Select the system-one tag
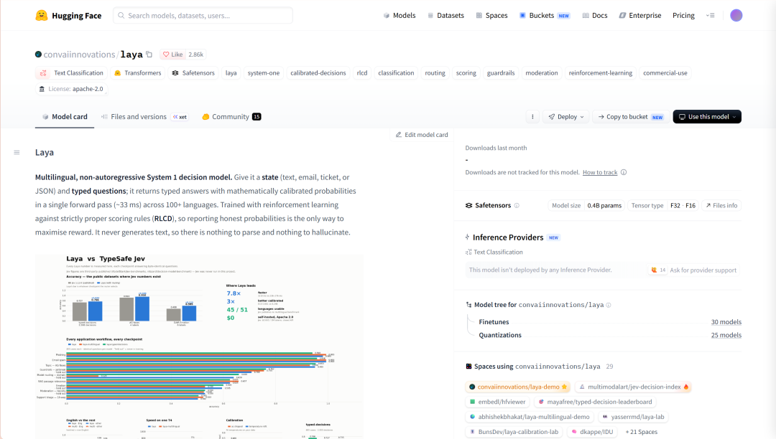776x439 pixels. click(263, 73)
